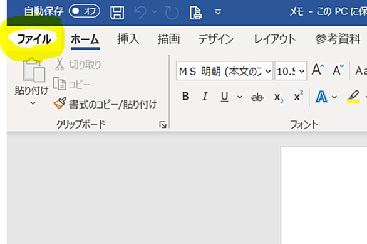Toggle Bold (B) formatting

tap(185, 96)
